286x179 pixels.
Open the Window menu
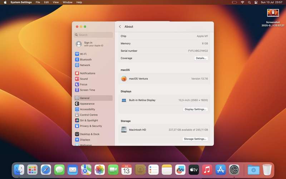click(x=68, y=2)
